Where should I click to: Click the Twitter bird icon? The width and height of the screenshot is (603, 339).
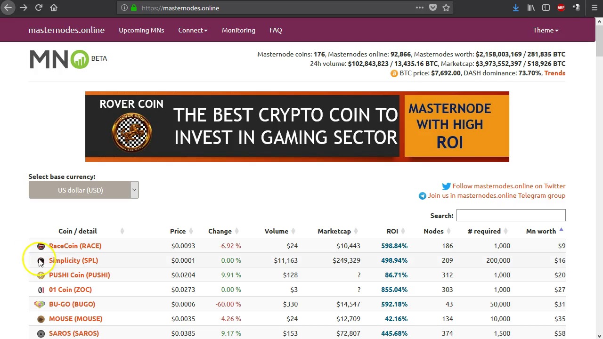(446, 186)
